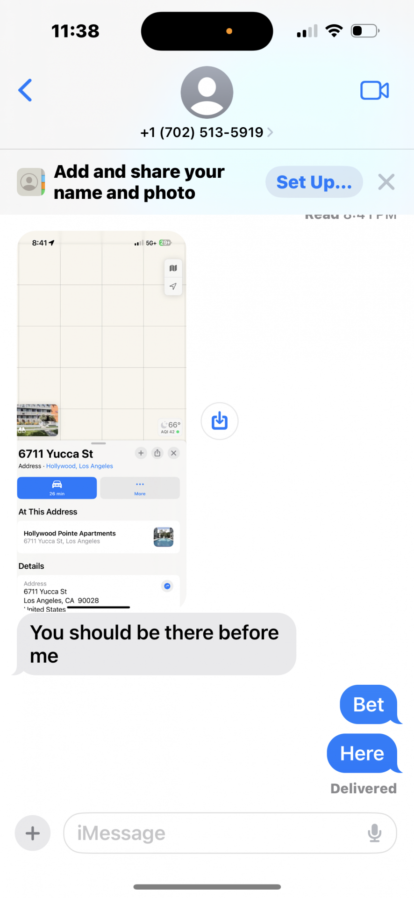Tap the home indicator bar
This screenshot has width=414, height=898.
[207, 887]
